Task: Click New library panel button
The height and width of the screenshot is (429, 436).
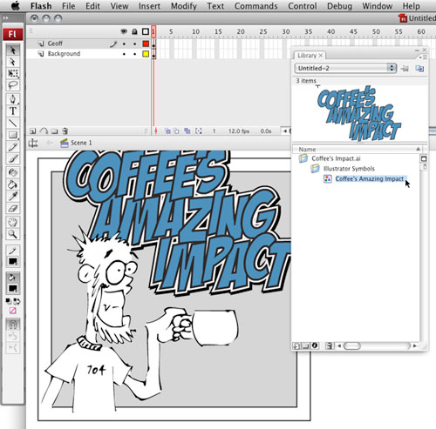Action: (419, 69)
